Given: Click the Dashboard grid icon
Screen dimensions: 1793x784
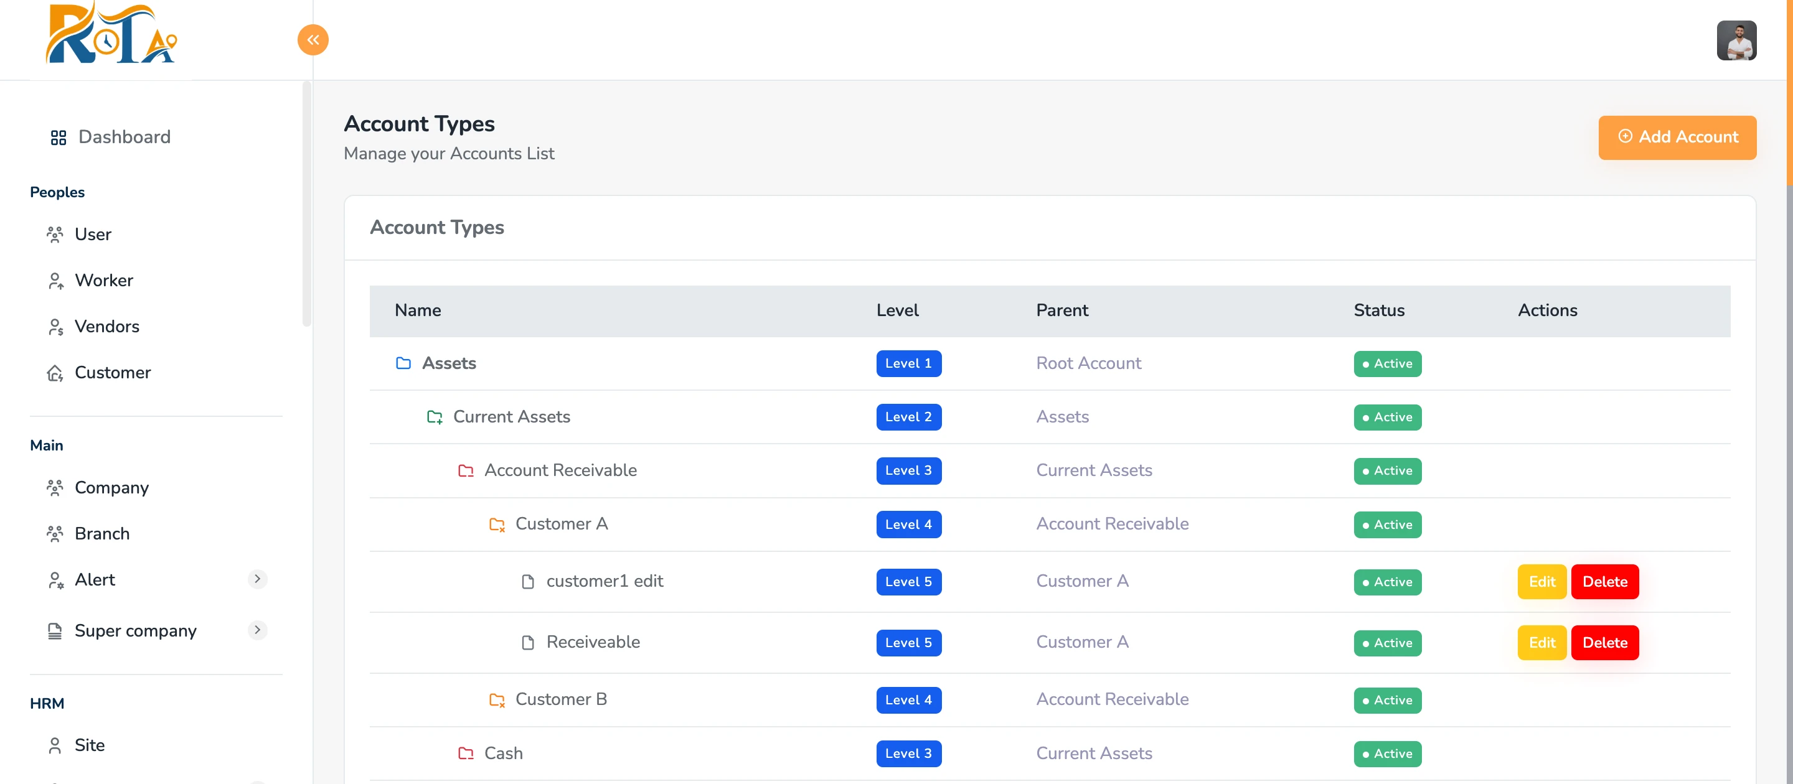Looking at the screenshot, I should pyautogui.click(x=59, y=138).
